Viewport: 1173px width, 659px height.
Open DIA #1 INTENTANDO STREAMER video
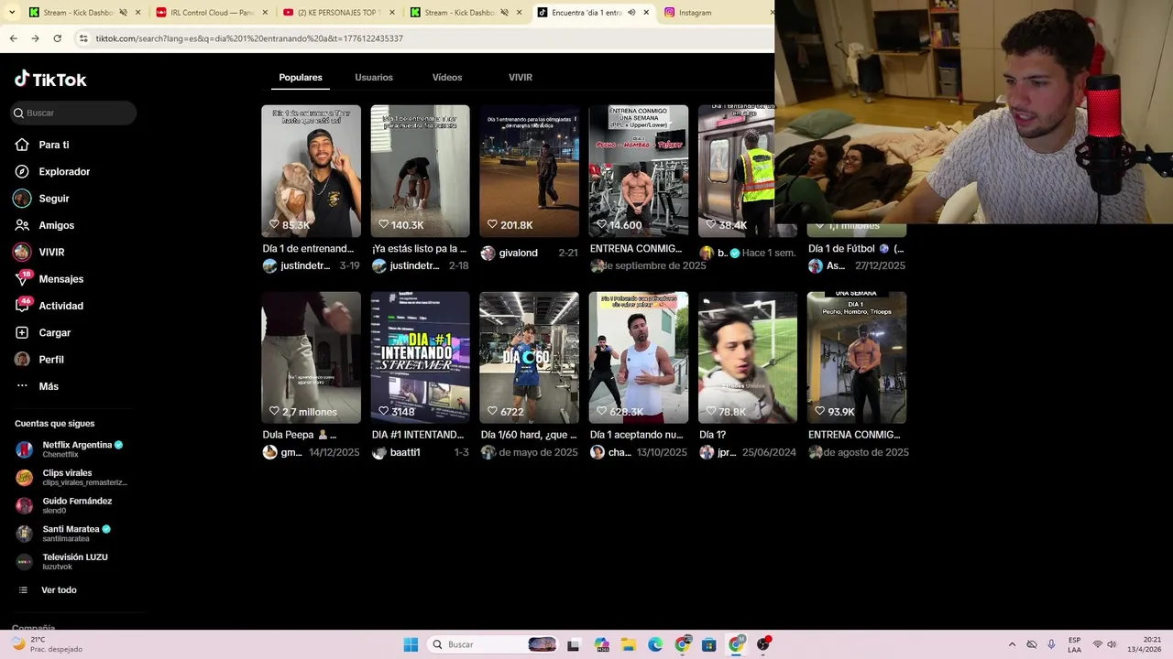coord(420,358)
